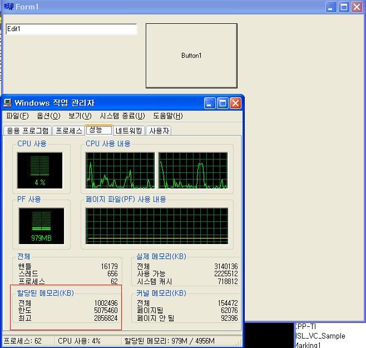The height and width of the screenshot is (348, 366).
Task: Minimize the Windows 작업 관리자 window
Action: point(210,103)
